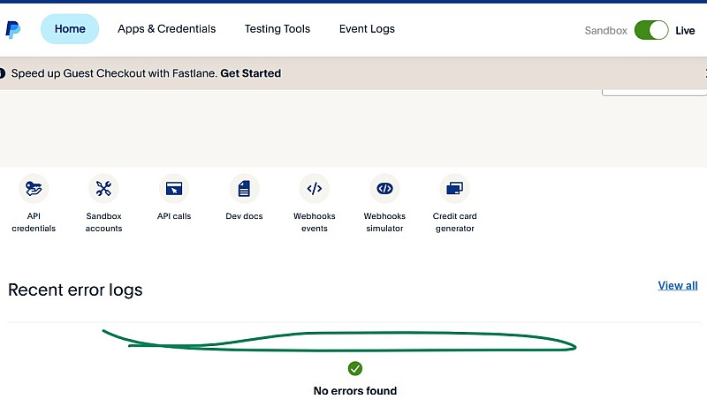
Task: Click the green No errors found checkmark
Action: pyautogui.click(x=355, y=368)
